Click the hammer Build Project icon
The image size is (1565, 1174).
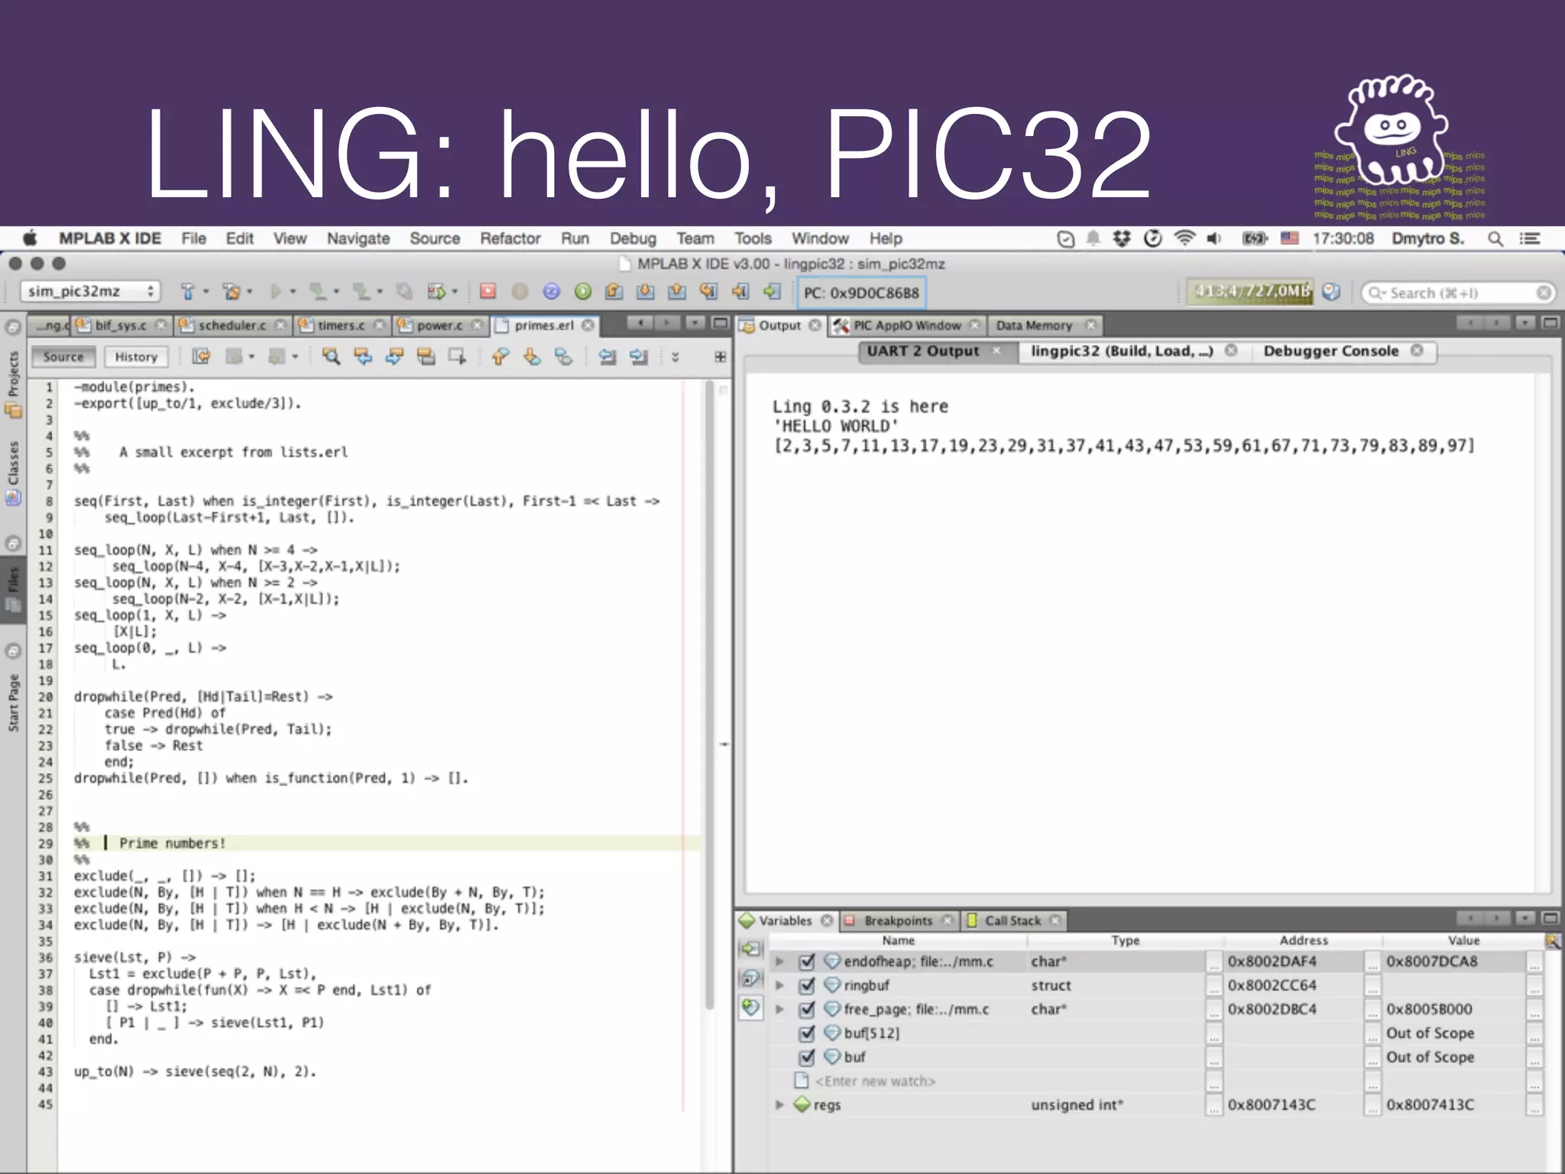(x=187, y=291)
